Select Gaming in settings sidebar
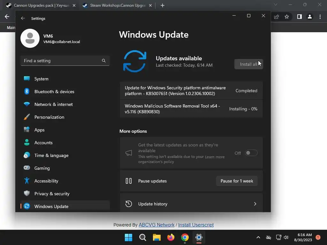The width and height of the screenshot is (327, 245). (65, 168)
